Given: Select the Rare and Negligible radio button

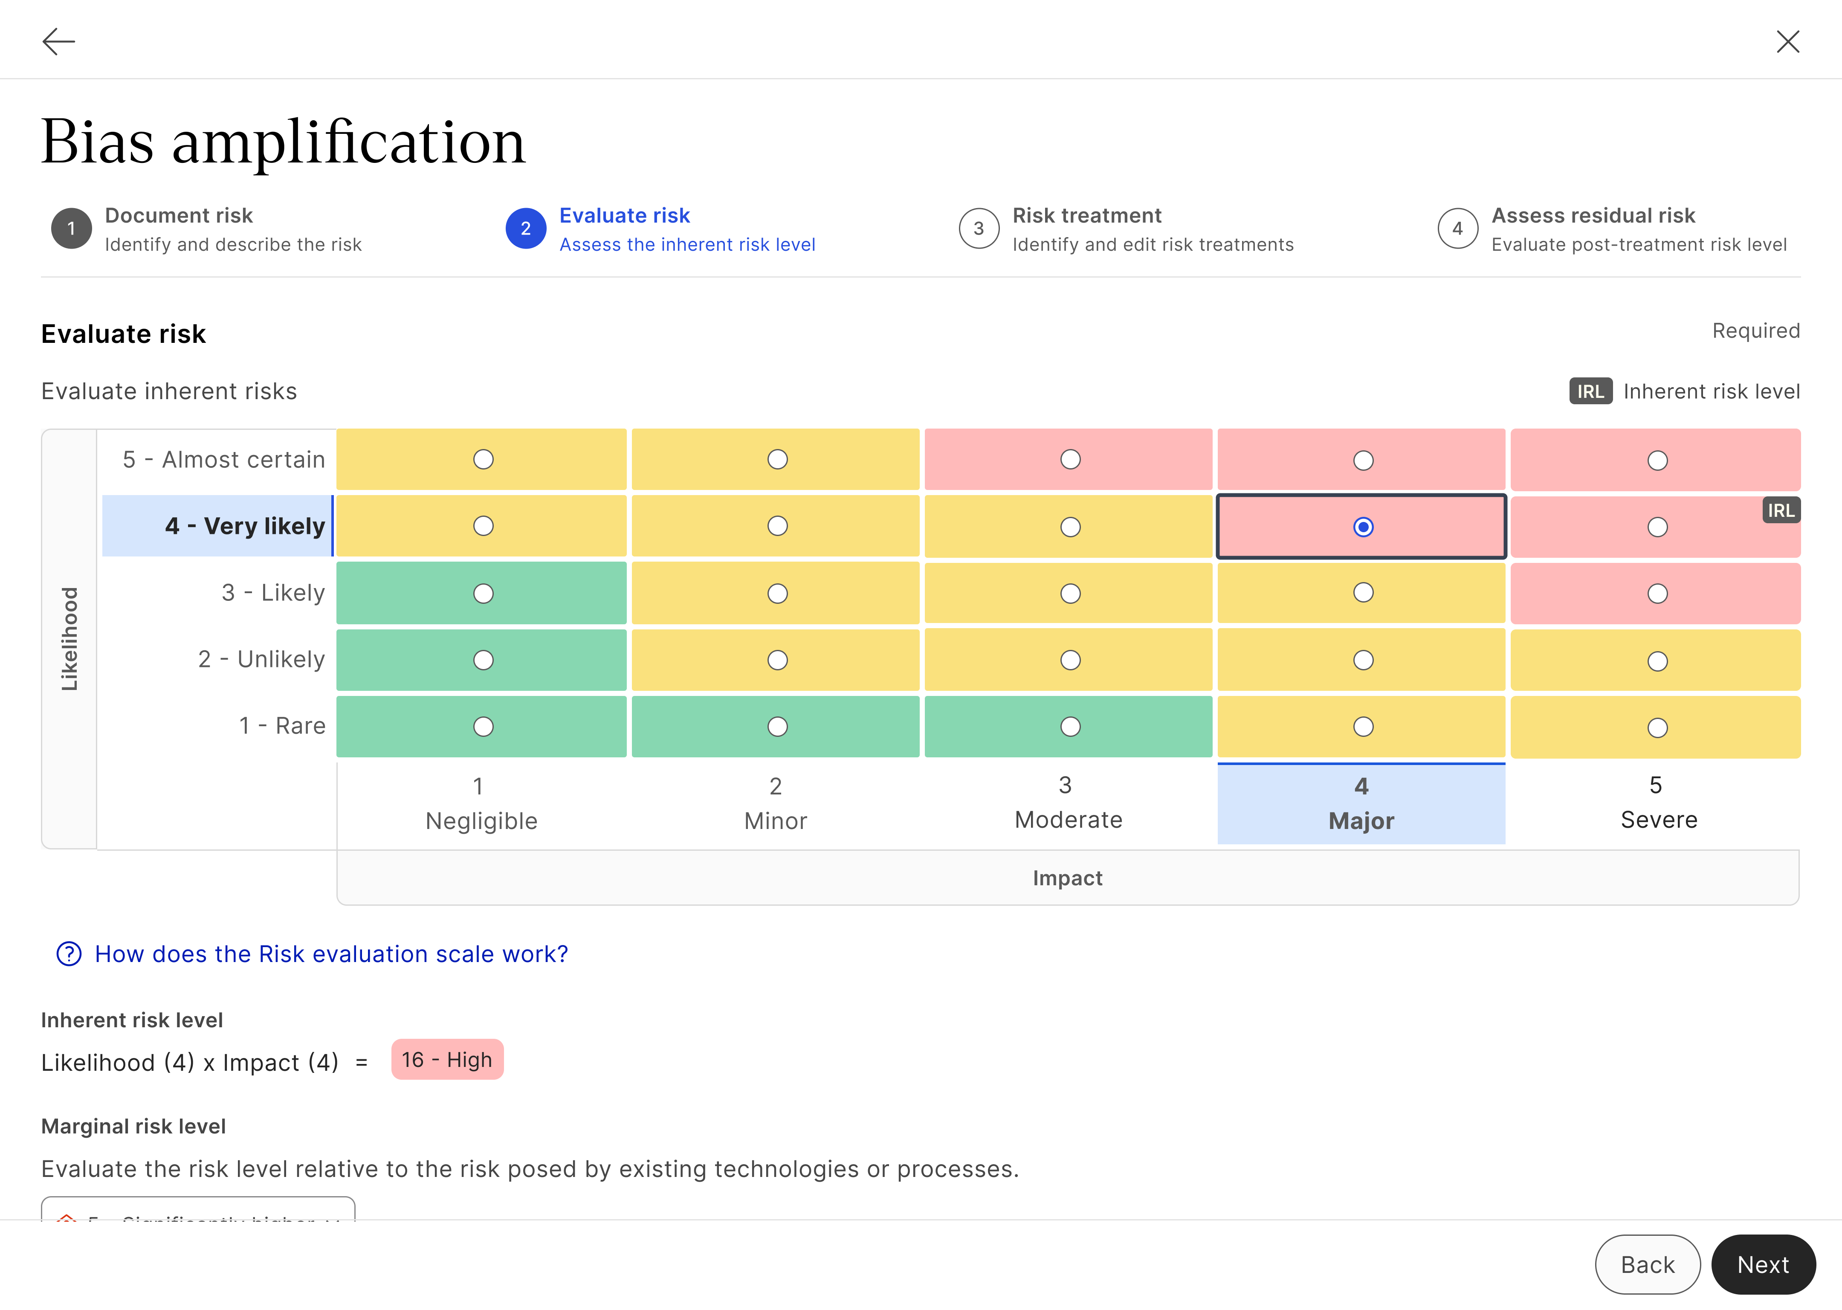Looking at the screenshot, I should (481, 726).
